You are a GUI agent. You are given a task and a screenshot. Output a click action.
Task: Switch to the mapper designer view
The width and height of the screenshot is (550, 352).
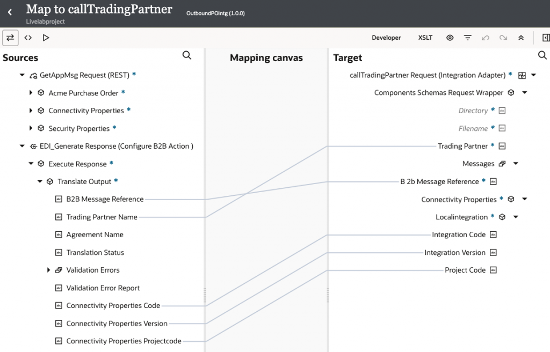coord(10,38)
